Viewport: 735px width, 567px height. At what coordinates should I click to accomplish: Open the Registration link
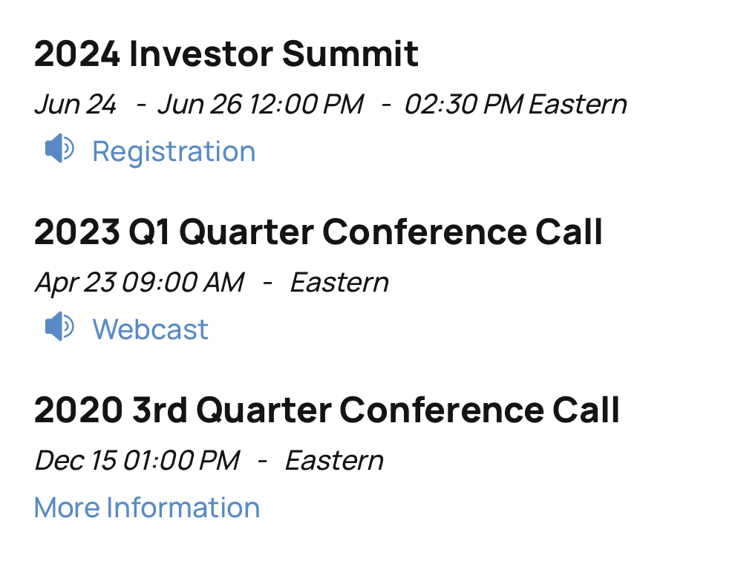[174, 151]
